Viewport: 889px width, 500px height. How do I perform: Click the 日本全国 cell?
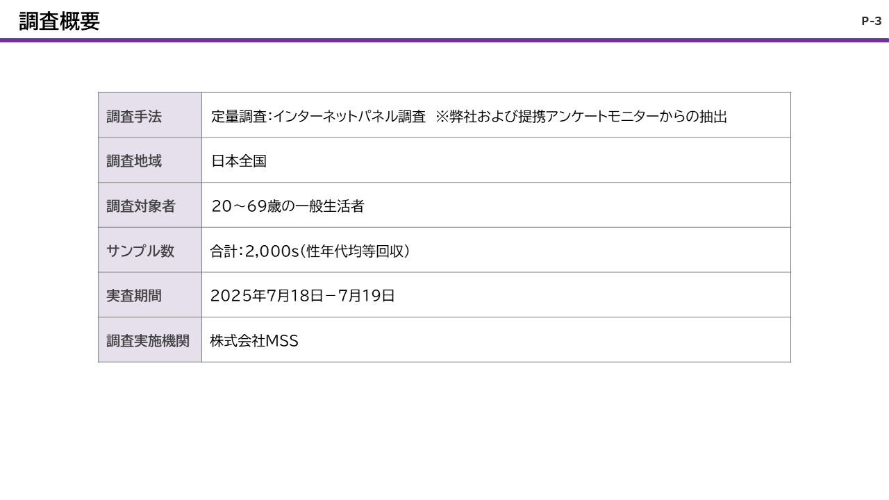[239, 161]
